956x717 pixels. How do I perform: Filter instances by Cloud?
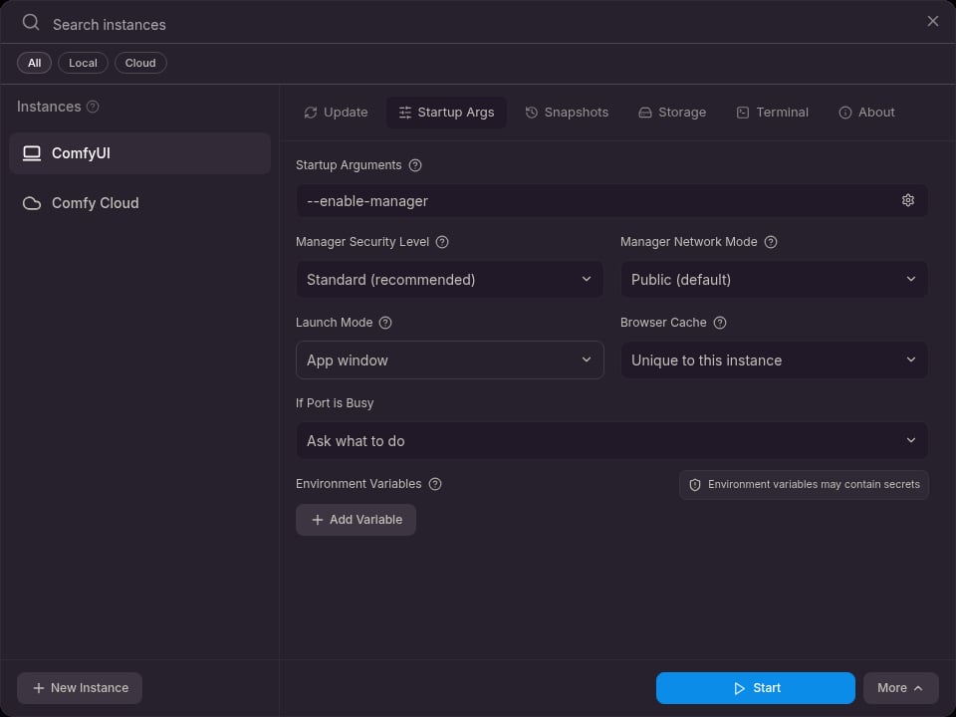coord(140,63)
